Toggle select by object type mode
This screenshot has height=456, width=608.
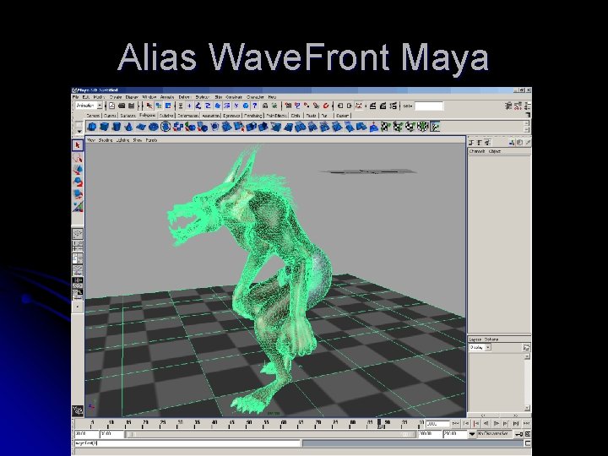click(159, 106)
